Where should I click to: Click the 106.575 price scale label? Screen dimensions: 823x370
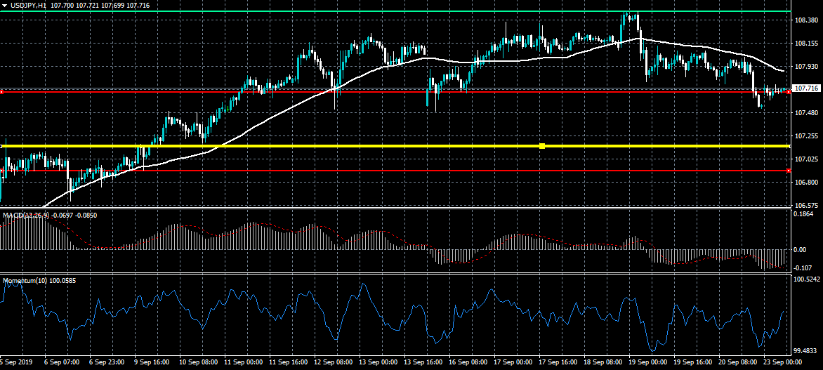tap(806, 205)
